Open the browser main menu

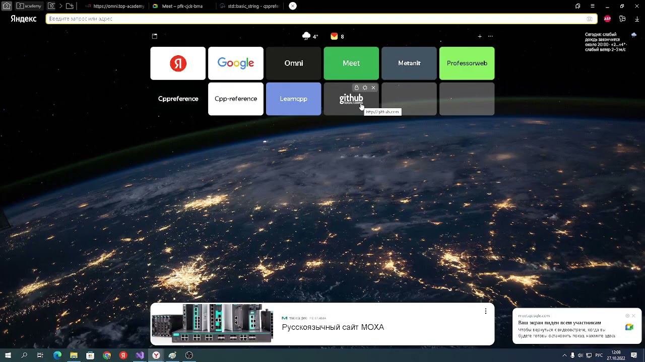point(593,6)
